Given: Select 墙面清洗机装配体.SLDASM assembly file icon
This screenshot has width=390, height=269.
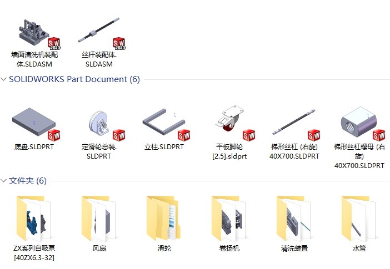Looking at the screenshot, I should point(34,32).
